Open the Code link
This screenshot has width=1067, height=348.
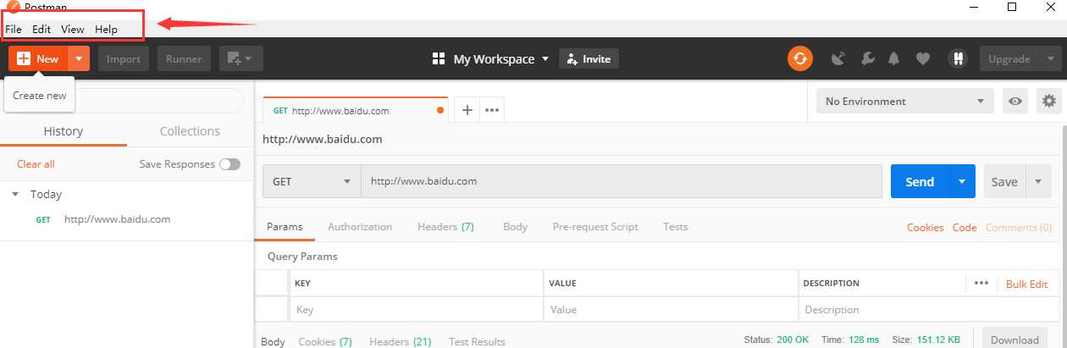965,227
